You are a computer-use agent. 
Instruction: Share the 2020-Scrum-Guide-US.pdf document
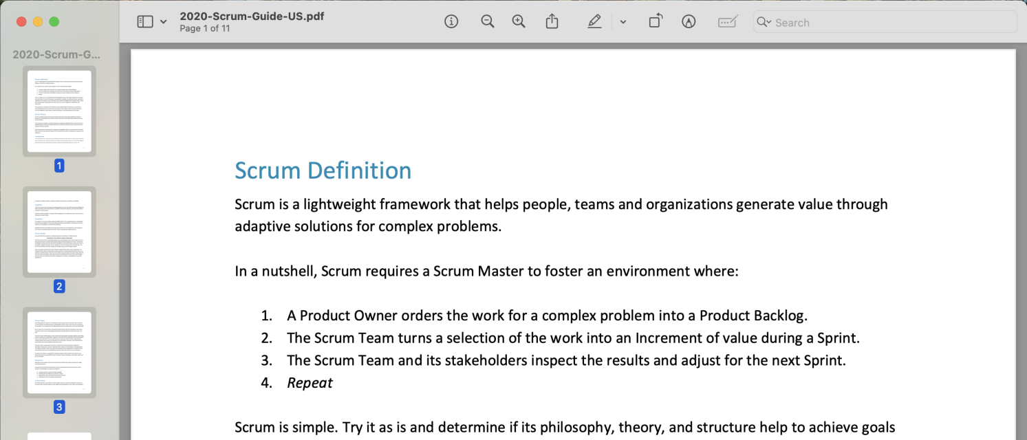[552, 21]
